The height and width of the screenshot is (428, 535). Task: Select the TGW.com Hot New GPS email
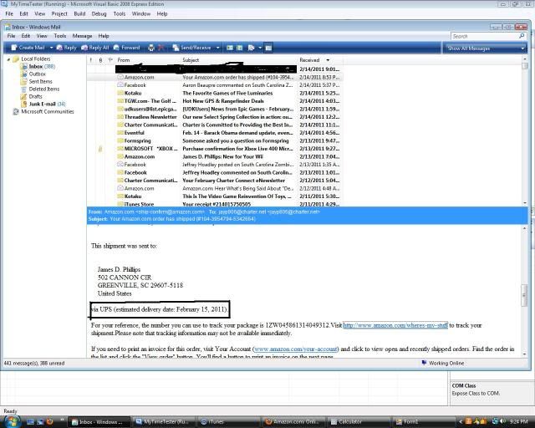point(214,101)
